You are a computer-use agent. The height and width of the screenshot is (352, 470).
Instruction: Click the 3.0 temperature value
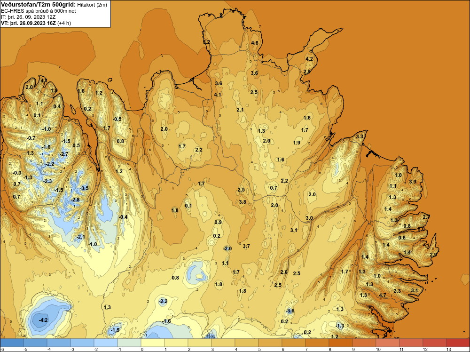(x=309, y=218)
